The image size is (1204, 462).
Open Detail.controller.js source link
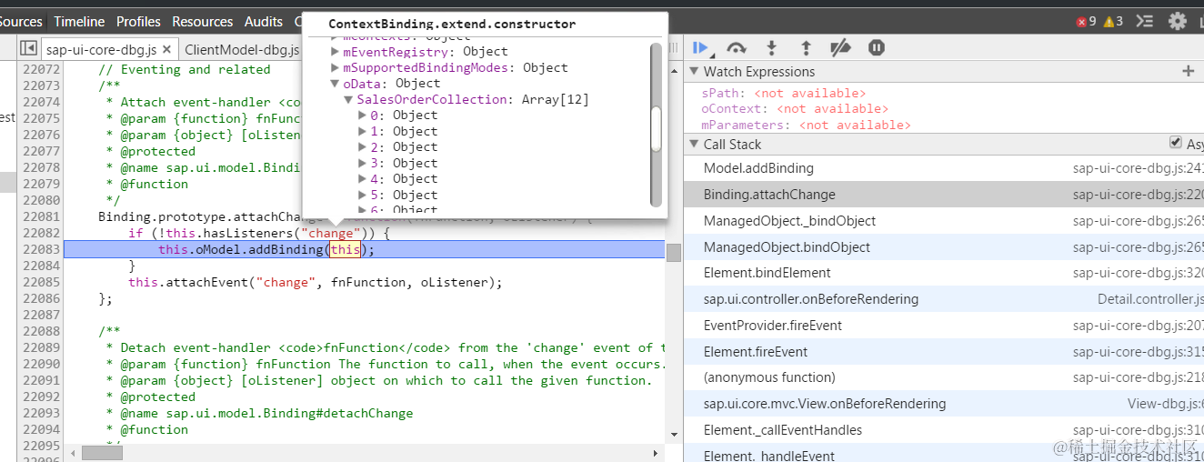[x=1150, y=299]
